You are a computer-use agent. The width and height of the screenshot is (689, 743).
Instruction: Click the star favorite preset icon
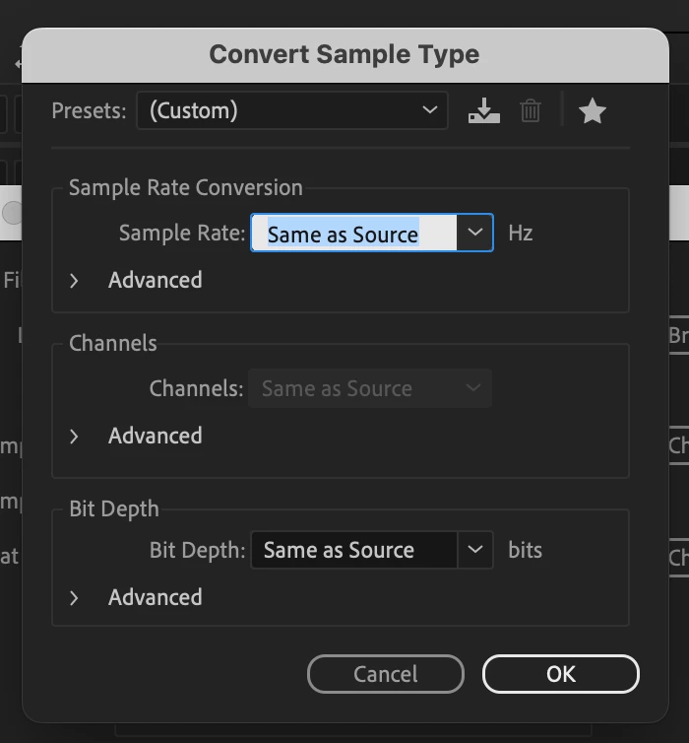coord(592,111)
